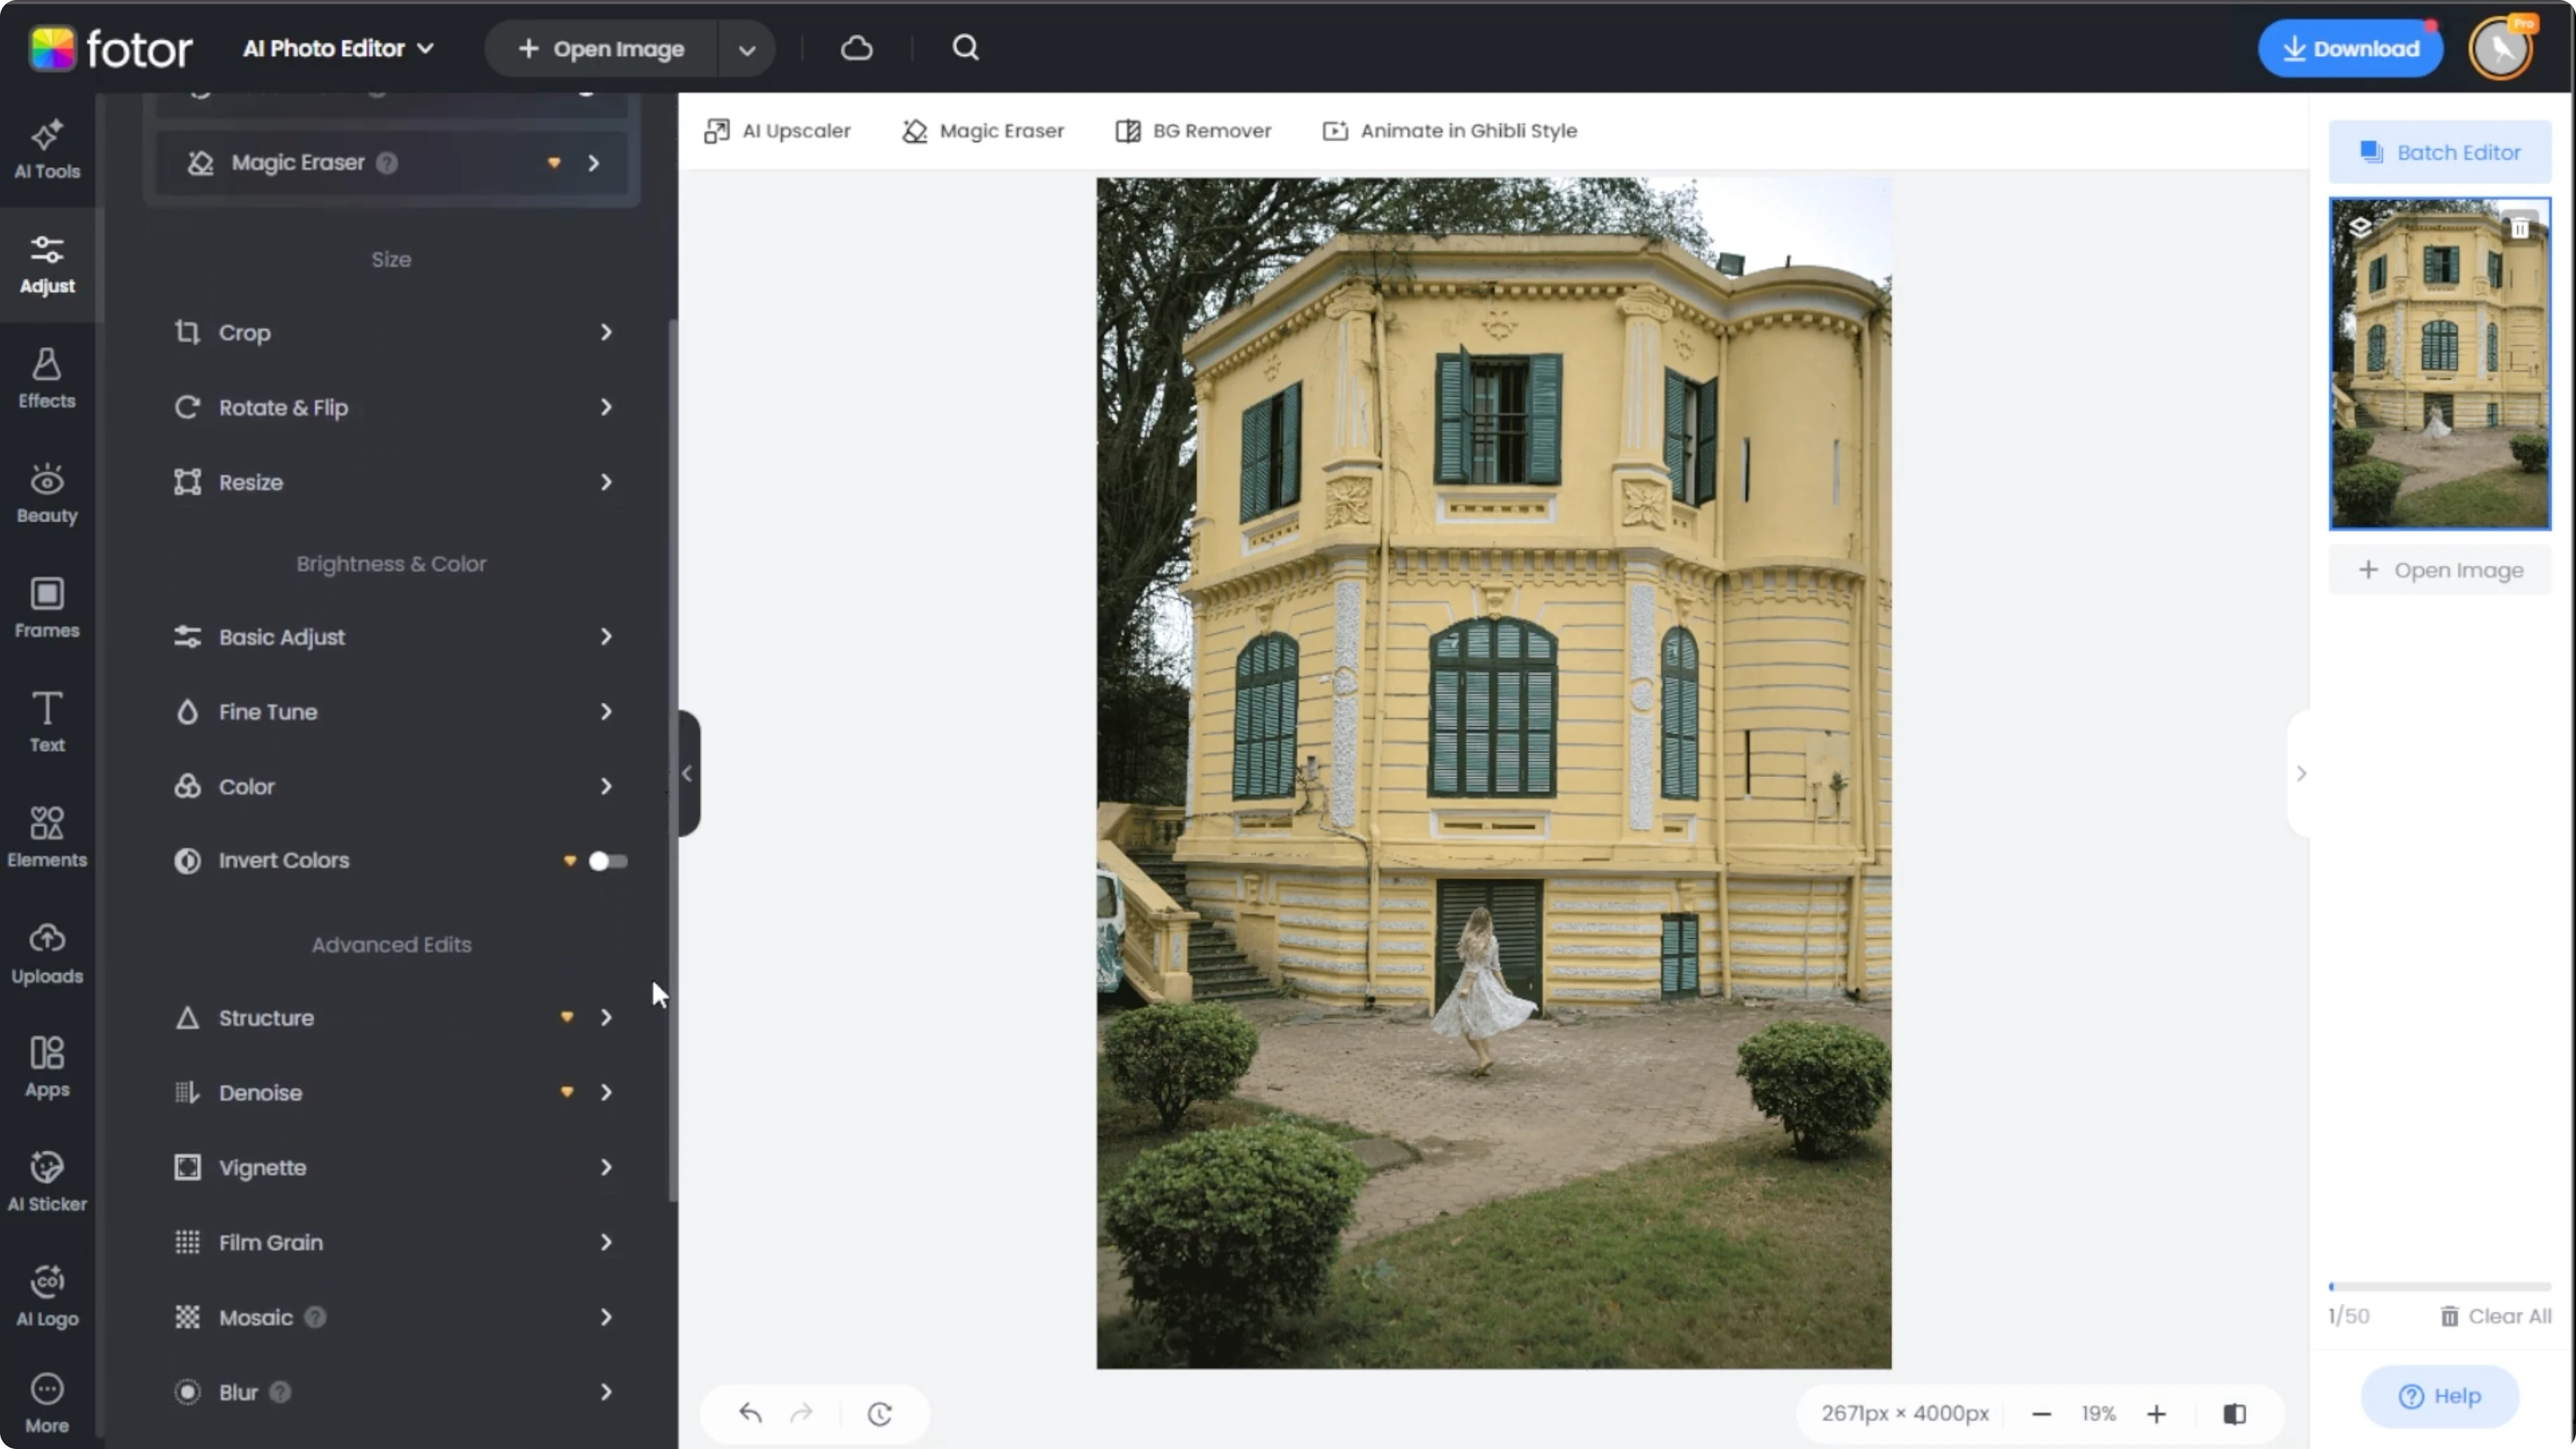Expand the Crop option
Viewport: 2576px width, 1449px height.
[392, 332]
